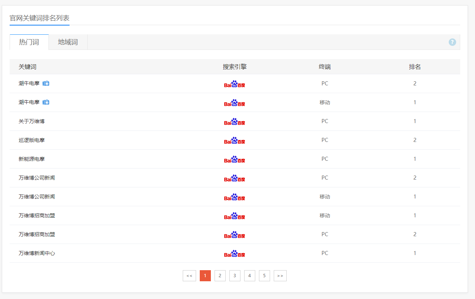Image resolution: width=475 pixels, height=299 pixels.
Task: Click Baidu logo in 万维博招商加盟 移动 row
Action: [x=235, y=216]
